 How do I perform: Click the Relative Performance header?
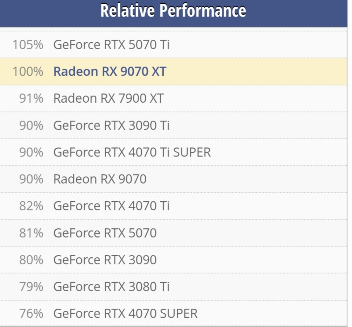click(x=173, y=10)
